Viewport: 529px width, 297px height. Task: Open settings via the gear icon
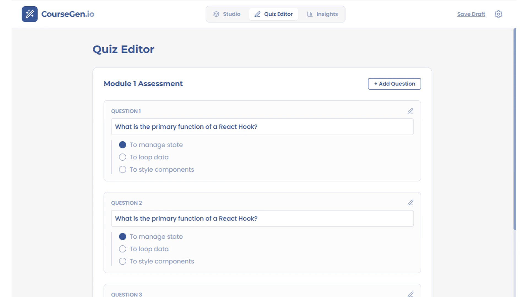pos(498,14)
